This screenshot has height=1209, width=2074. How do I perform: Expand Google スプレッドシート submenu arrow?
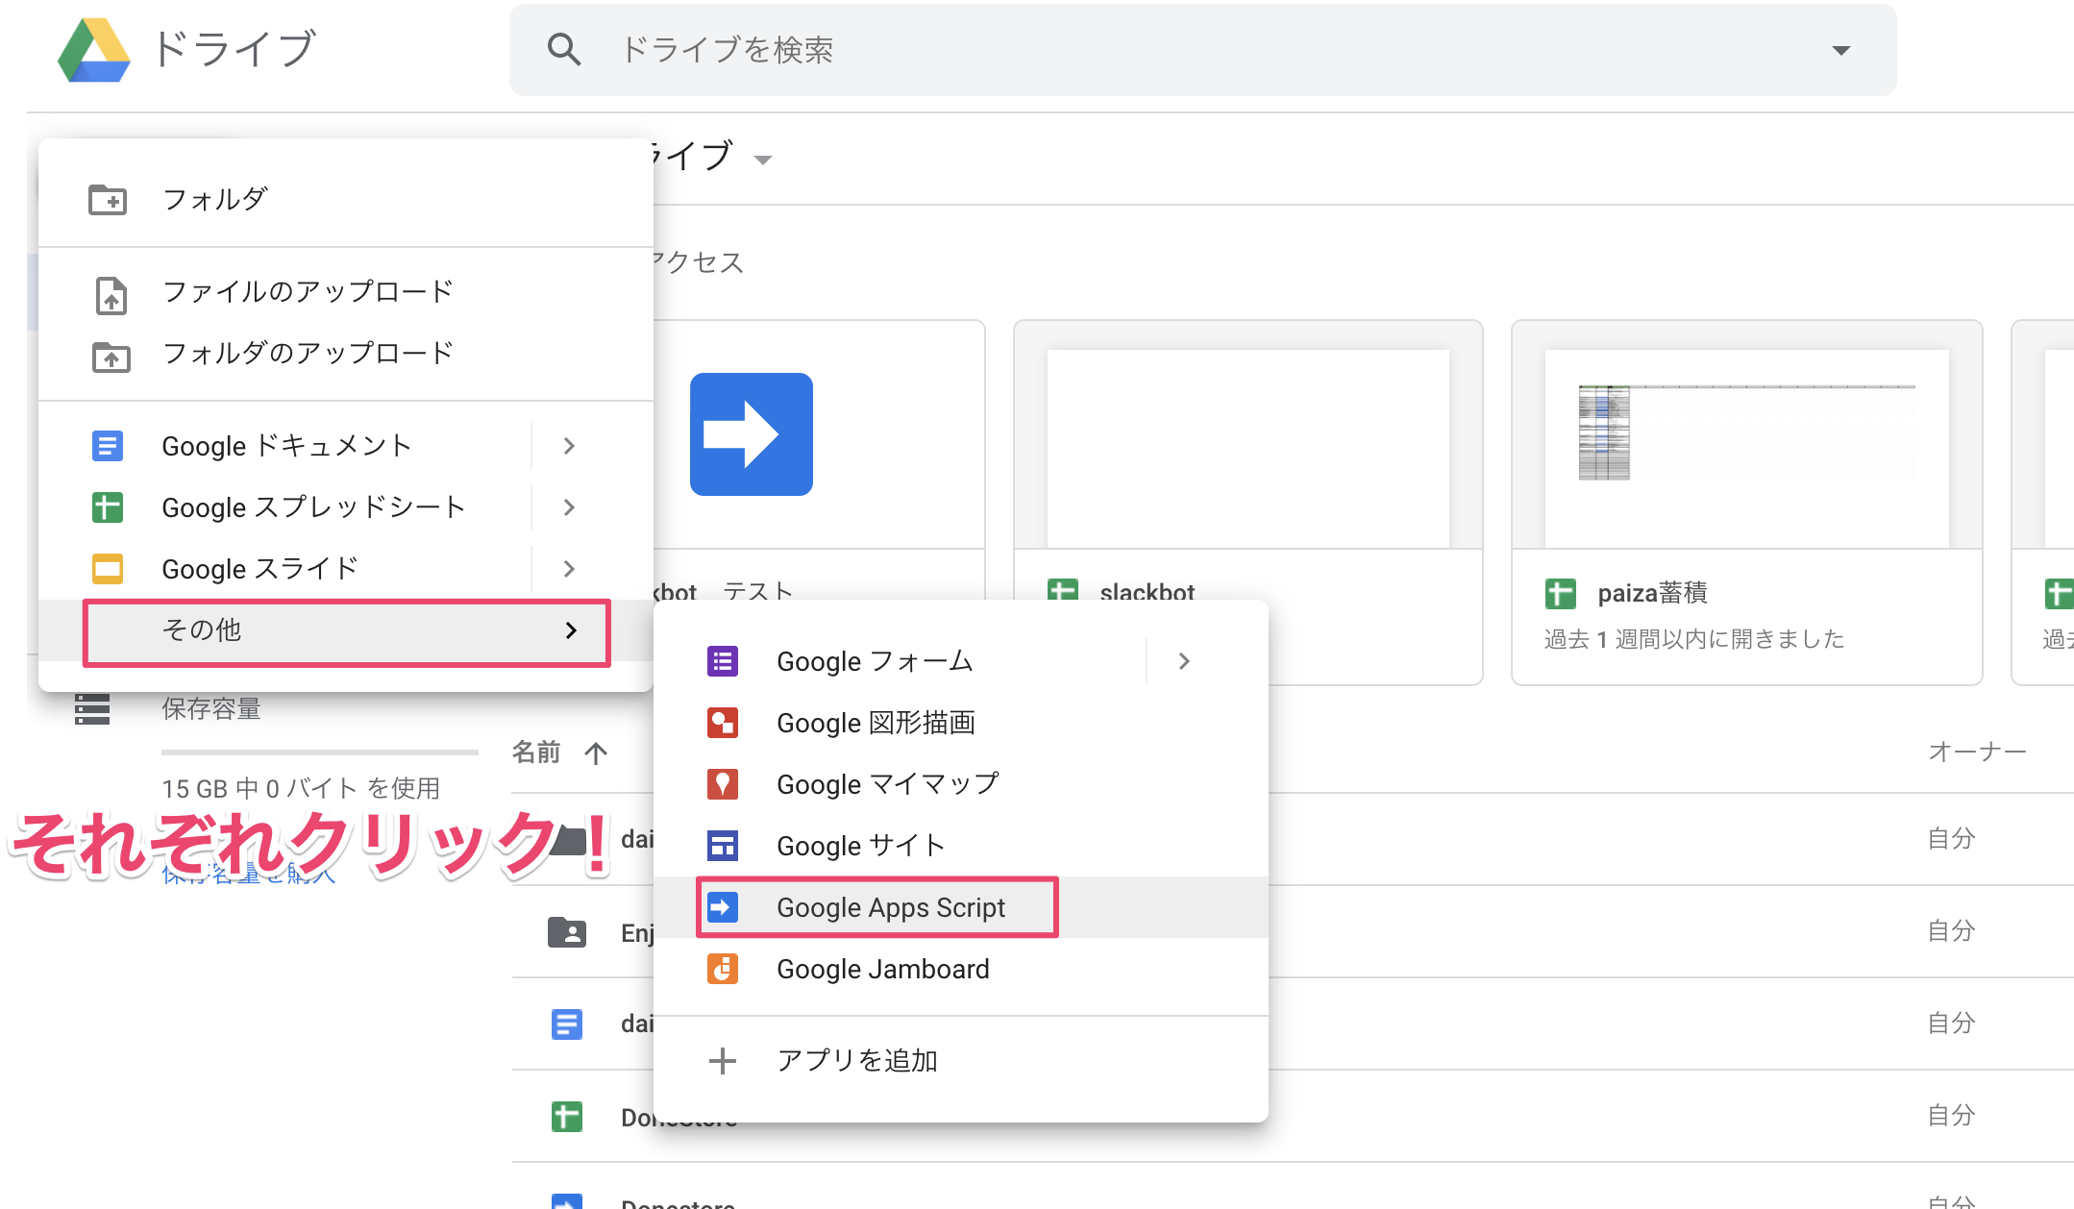[569, 507]
